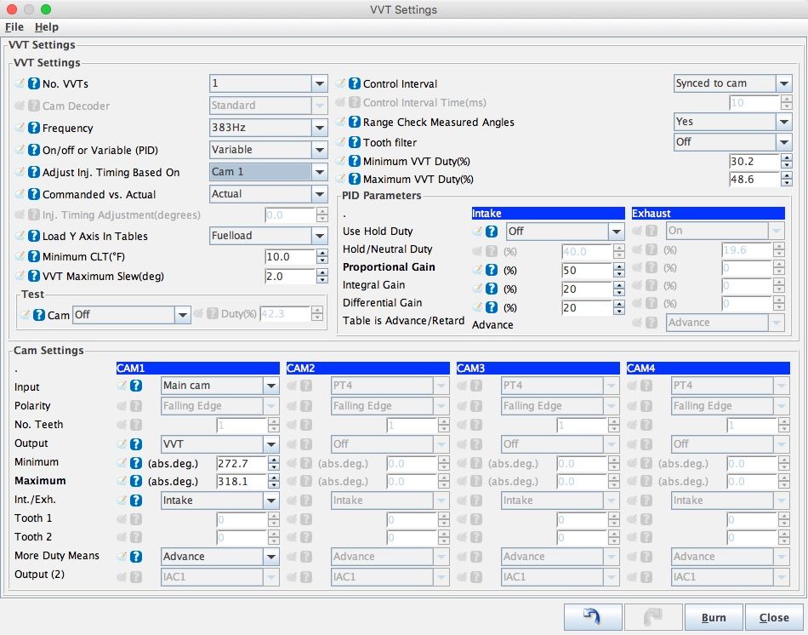This screenshot has height=635, width=808.
Task: Click help icon for Proportional Gain
Action: pos(491,270)
